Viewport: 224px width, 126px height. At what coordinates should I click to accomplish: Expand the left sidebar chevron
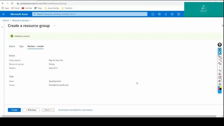(x=2, y=27)
